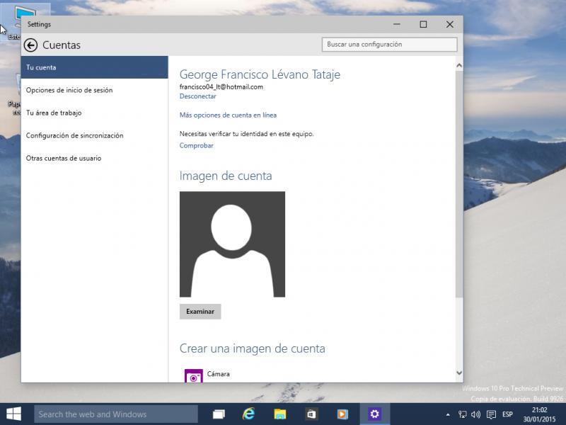This screenshot has width=566, height=425.
Task: Click the name George Francisco Lévano Tataje
Action: coord(260,74)
